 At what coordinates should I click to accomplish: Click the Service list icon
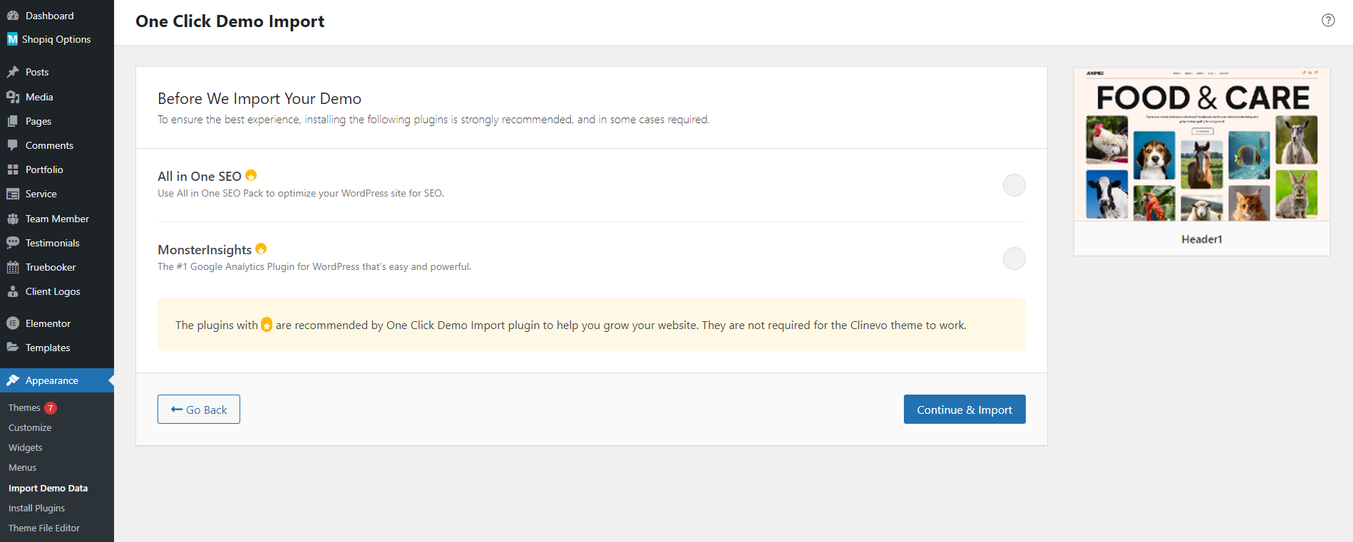pos(13,194)
